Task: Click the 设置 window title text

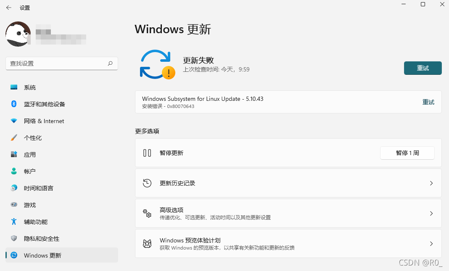Action: pyautogui.click(x=25, y=8)
